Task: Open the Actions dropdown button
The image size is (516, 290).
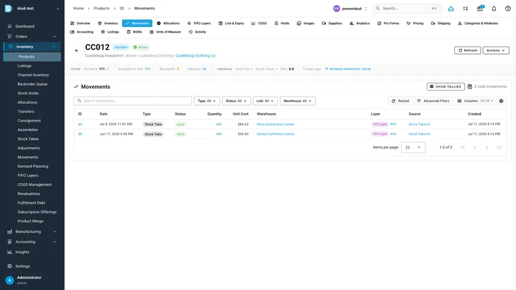Action: coord(496,50)
